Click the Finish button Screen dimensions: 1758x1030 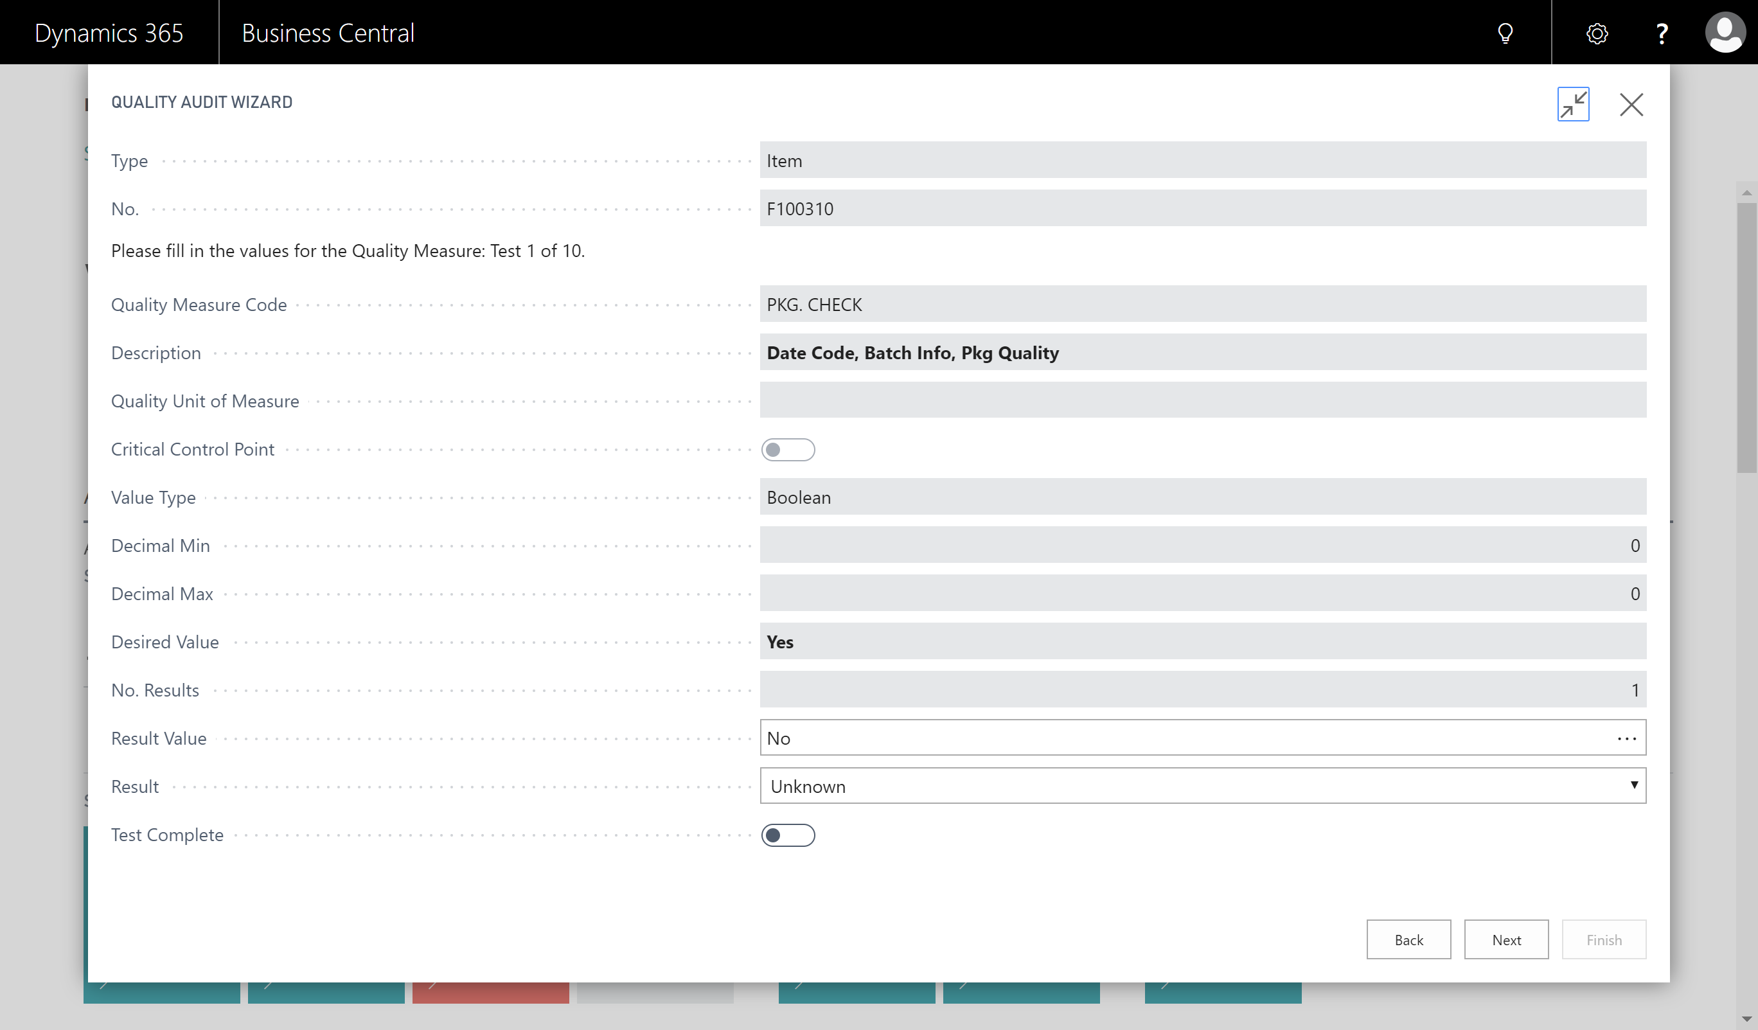coord(1603,940)
